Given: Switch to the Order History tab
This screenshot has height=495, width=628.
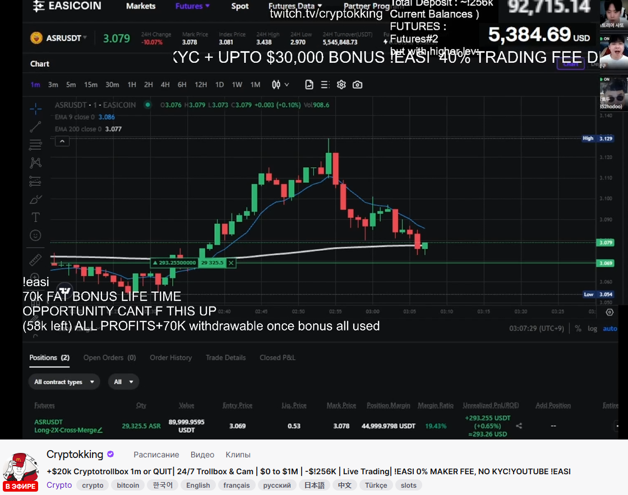Looking at the screenshot, I should [170, 357].
